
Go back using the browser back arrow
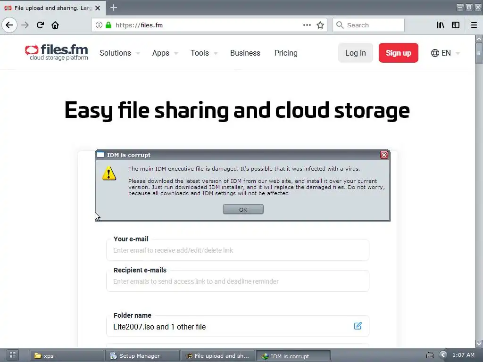[x=9, y=25]
